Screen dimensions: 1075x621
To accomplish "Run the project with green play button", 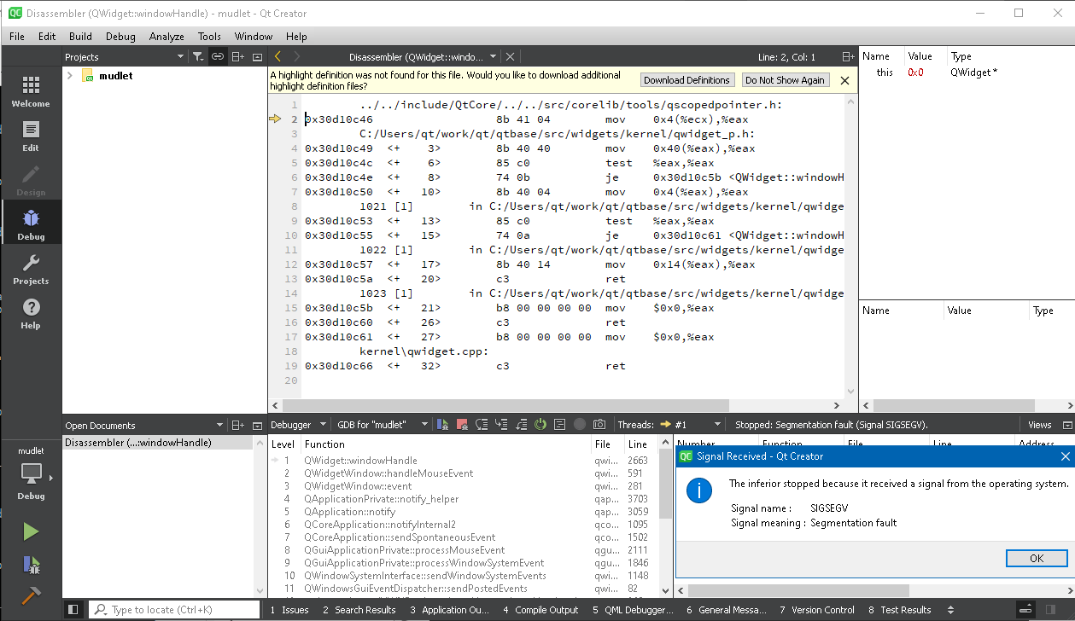I will tap(31, 531).
